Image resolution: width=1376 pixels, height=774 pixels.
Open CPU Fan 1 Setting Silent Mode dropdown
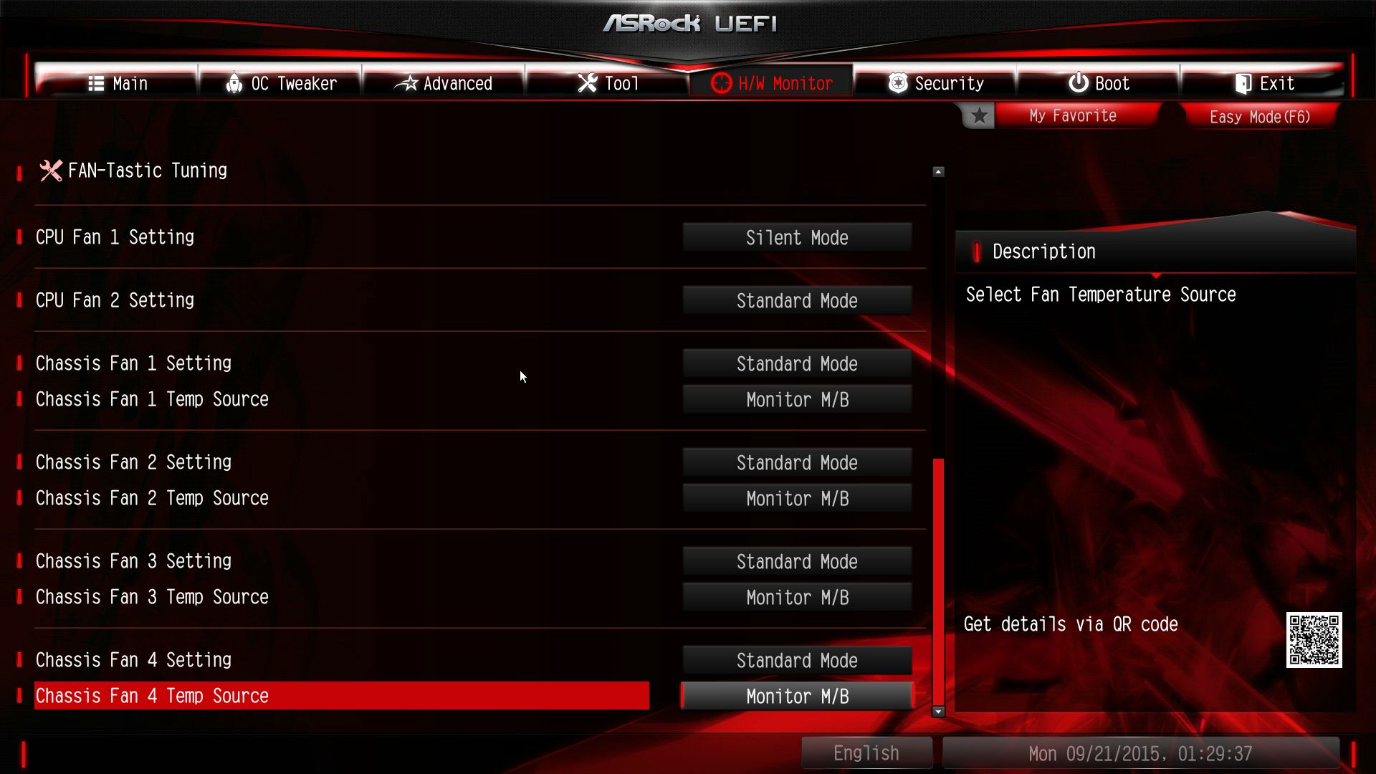(x=797, y=238)
